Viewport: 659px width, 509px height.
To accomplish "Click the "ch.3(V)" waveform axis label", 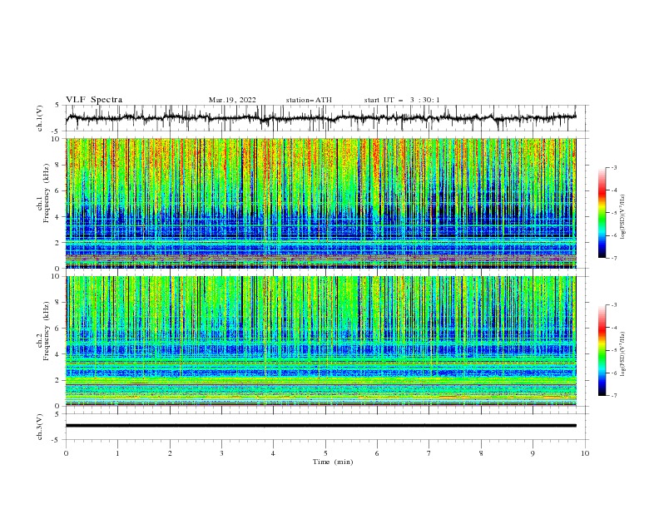I will click(x=40, y=427).
